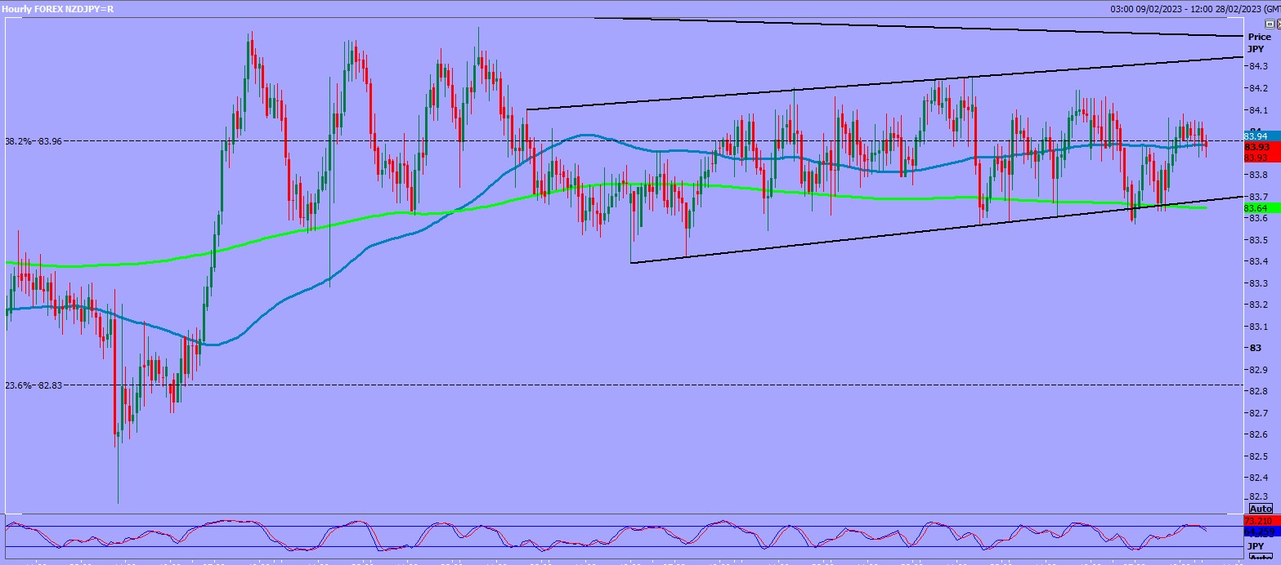Viewport: 1281px width, 565px height.
Task: Click the red 73.210 oscillator value tag
Action: pos(1257,521)
